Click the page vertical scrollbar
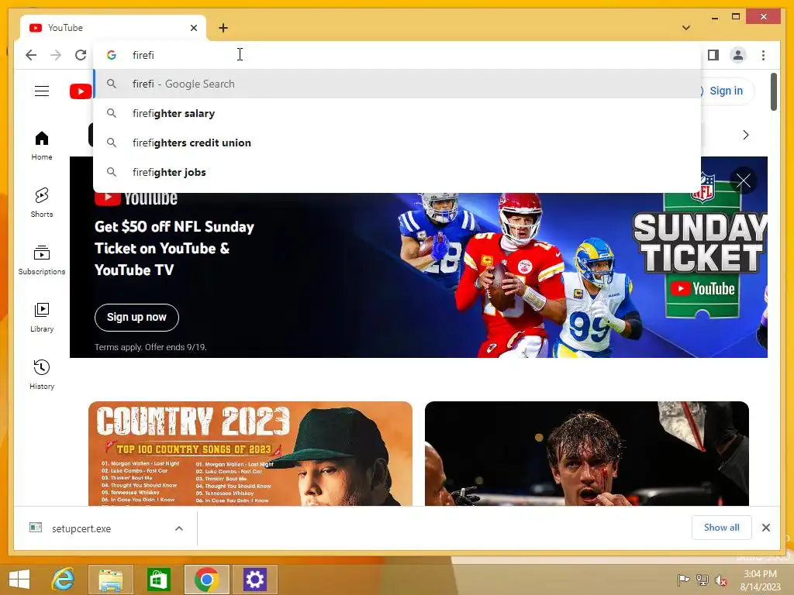The height and width of the screenshot is (595, 794). pos(773,91)
